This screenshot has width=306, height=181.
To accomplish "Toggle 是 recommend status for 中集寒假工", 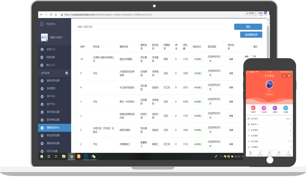I will tap(210, 146).
